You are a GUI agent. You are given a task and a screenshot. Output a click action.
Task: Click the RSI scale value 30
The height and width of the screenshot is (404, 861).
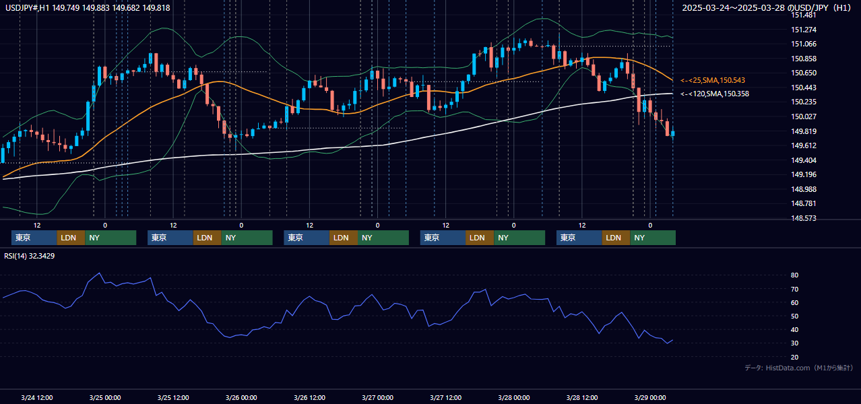[x=795, y=343]
